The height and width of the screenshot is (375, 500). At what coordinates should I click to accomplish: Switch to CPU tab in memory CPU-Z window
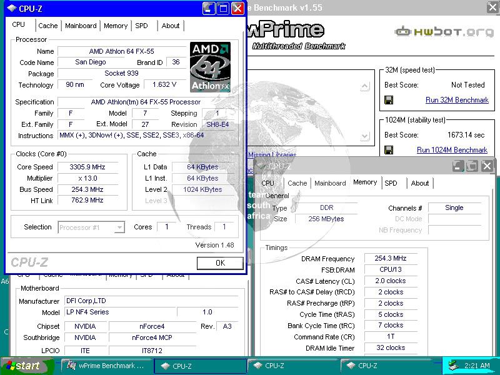267,183
